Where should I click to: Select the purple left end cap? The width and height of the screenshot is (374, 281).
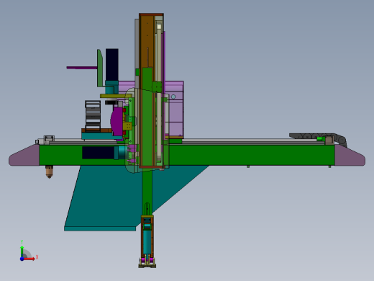24,156
